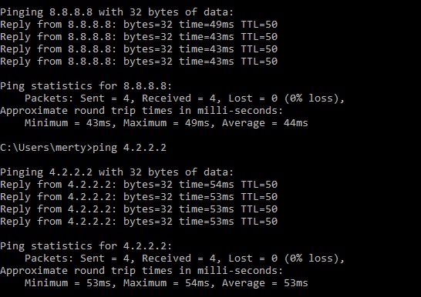421x297 pixels.
Task: Click 'Approximate round trip times' line above 43ms minimum
Action: point(142,111)
